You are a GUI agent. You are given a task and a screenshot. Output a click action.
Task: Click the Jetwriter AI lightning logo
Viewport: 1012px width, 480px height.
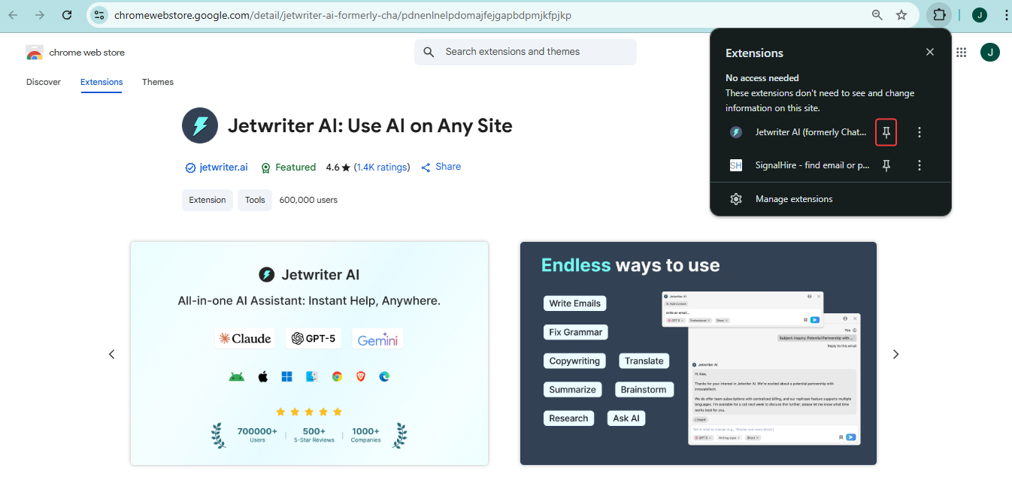(x=200, y=125)
